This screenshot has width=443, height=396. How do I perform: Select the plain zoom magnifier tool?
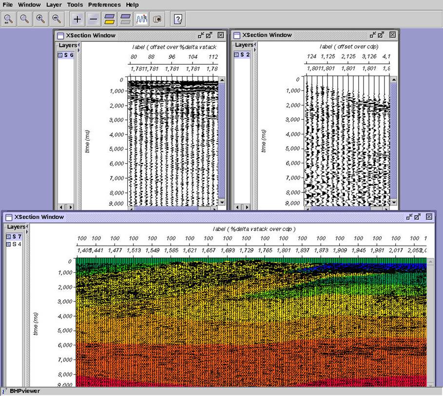[x=24, y=19]
